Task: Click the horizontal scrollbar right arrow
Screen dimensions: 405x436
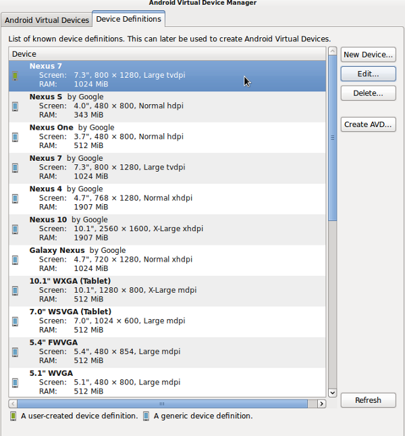Action: click(x=321, y=404)
